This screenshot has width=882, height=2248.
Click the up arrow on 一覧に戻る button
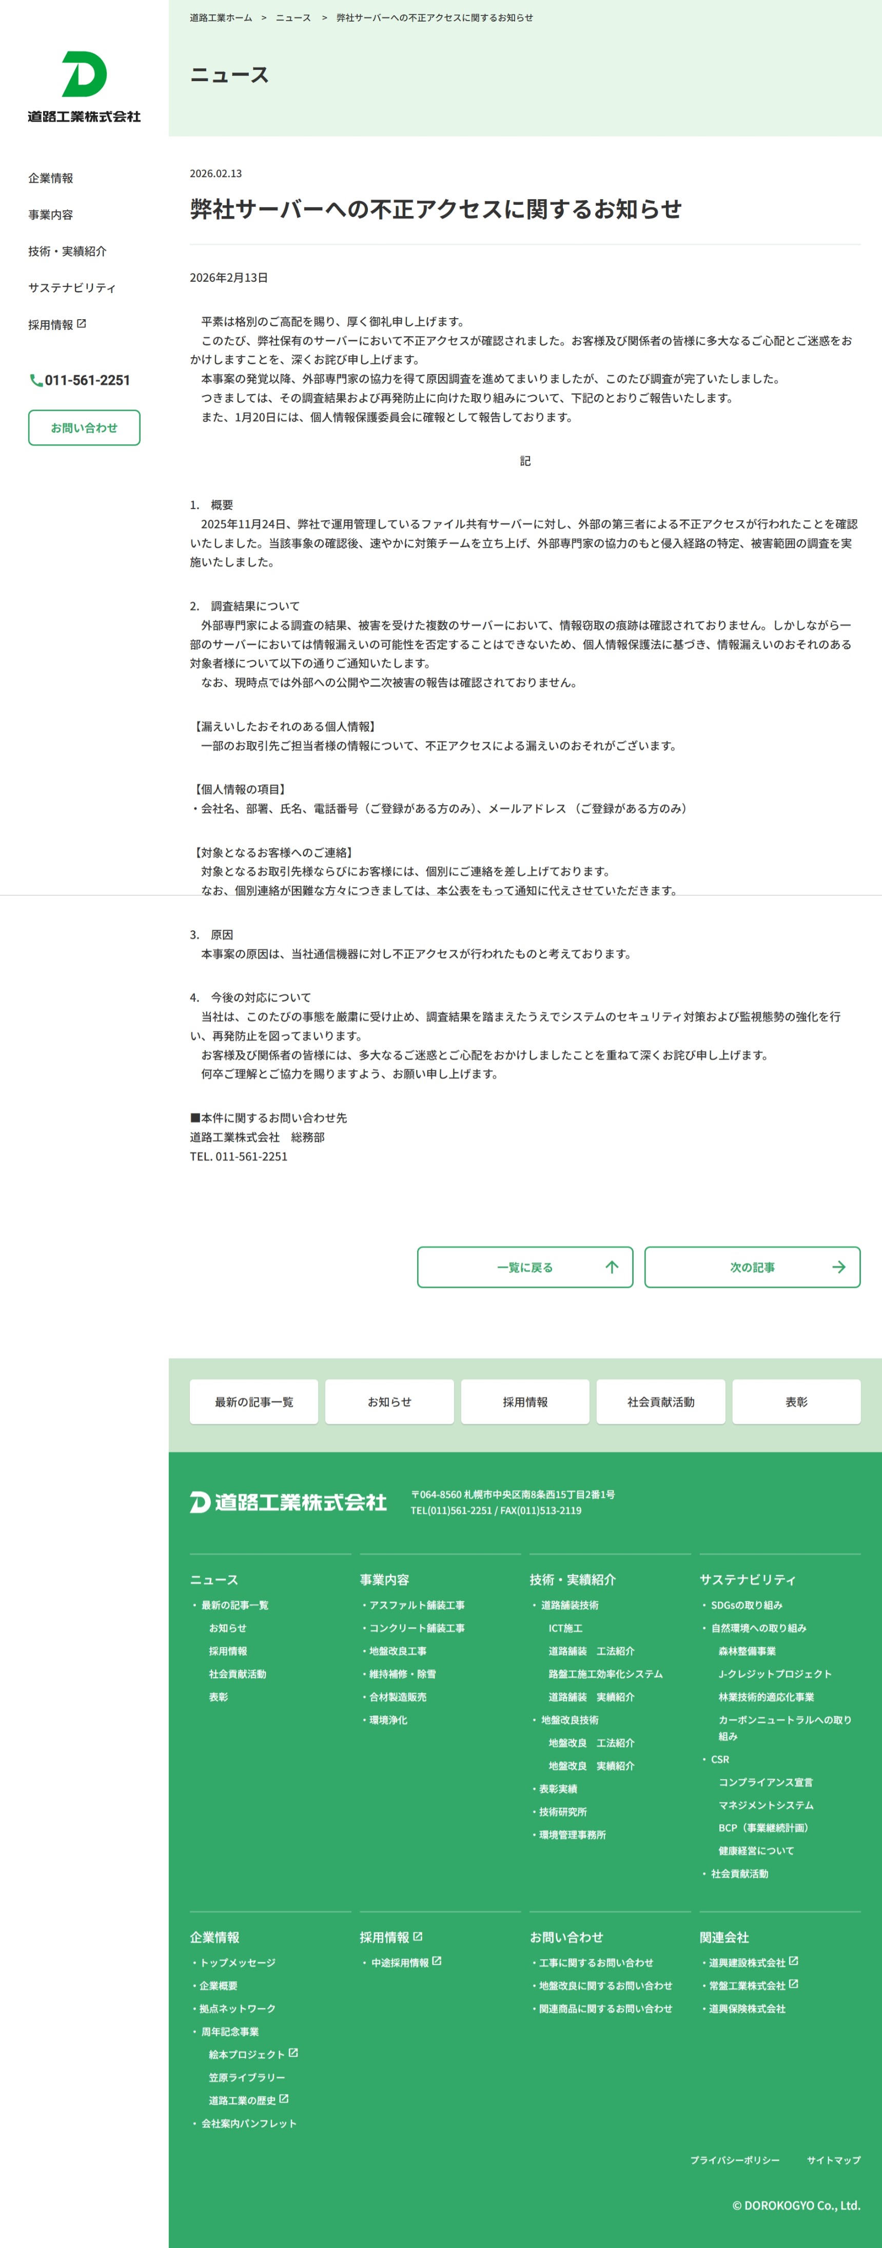(x=612, y=1267)
